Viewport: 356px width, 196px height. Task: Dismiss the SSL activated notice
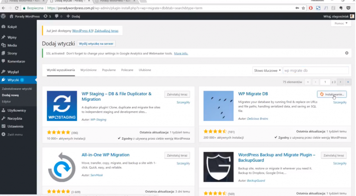click(347, 53)
